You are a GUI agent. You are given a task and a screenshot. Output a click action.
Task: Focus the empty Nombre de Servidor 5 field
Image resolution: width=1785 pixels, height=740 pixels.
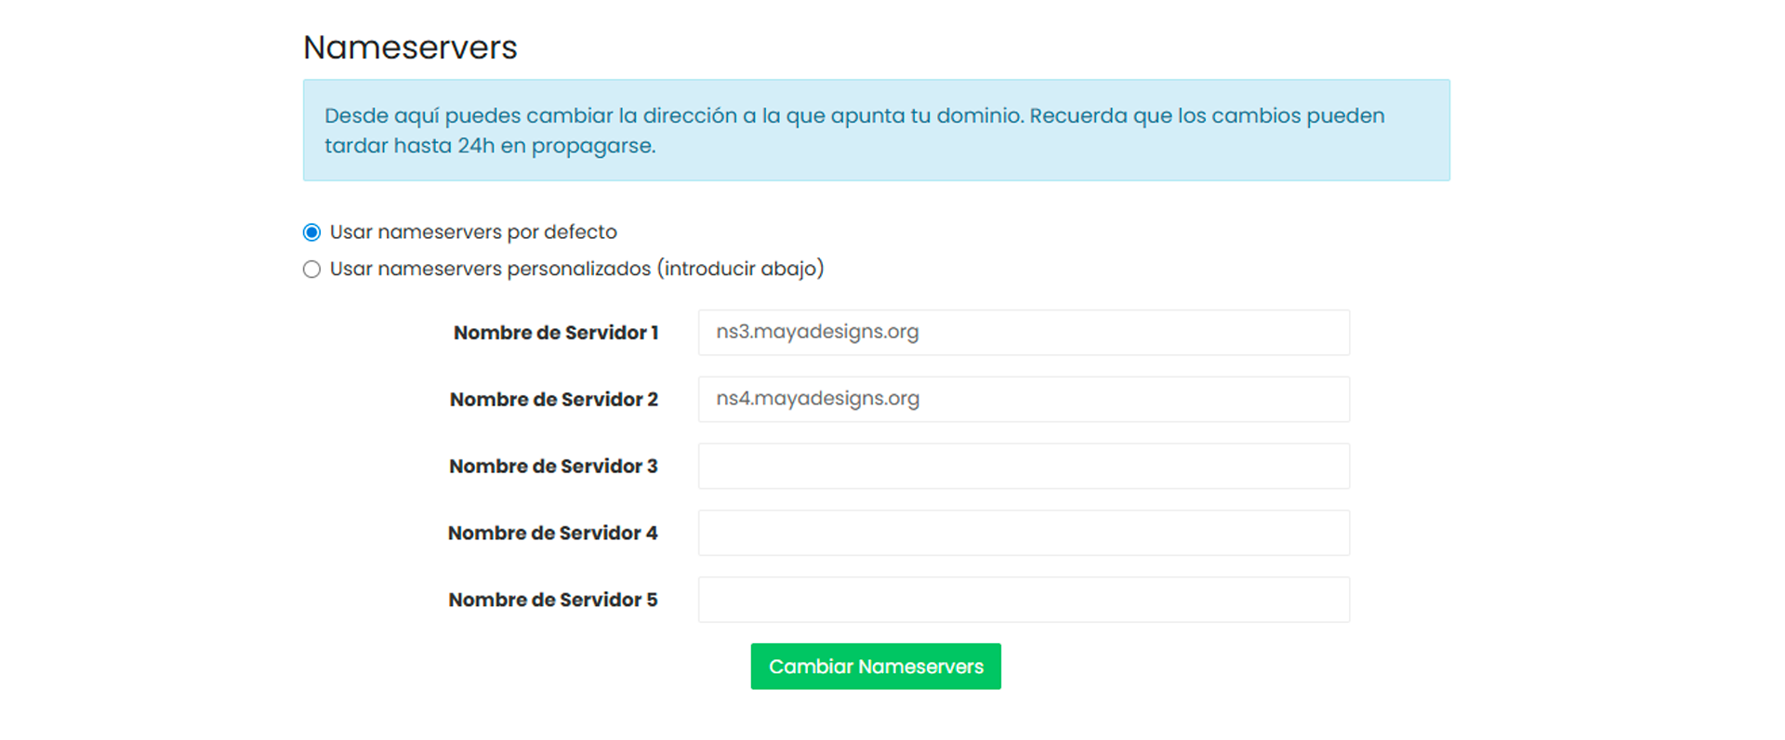click(1023, 601)
